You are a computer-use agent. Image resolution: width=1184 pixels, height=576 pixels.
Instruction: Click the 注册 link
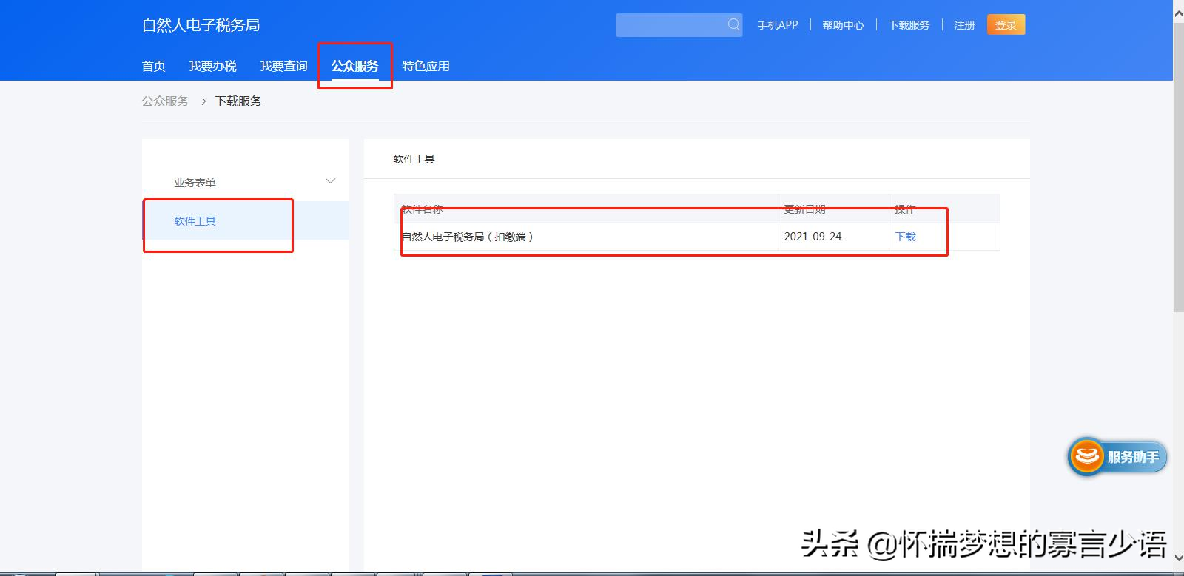click(964, 25)
